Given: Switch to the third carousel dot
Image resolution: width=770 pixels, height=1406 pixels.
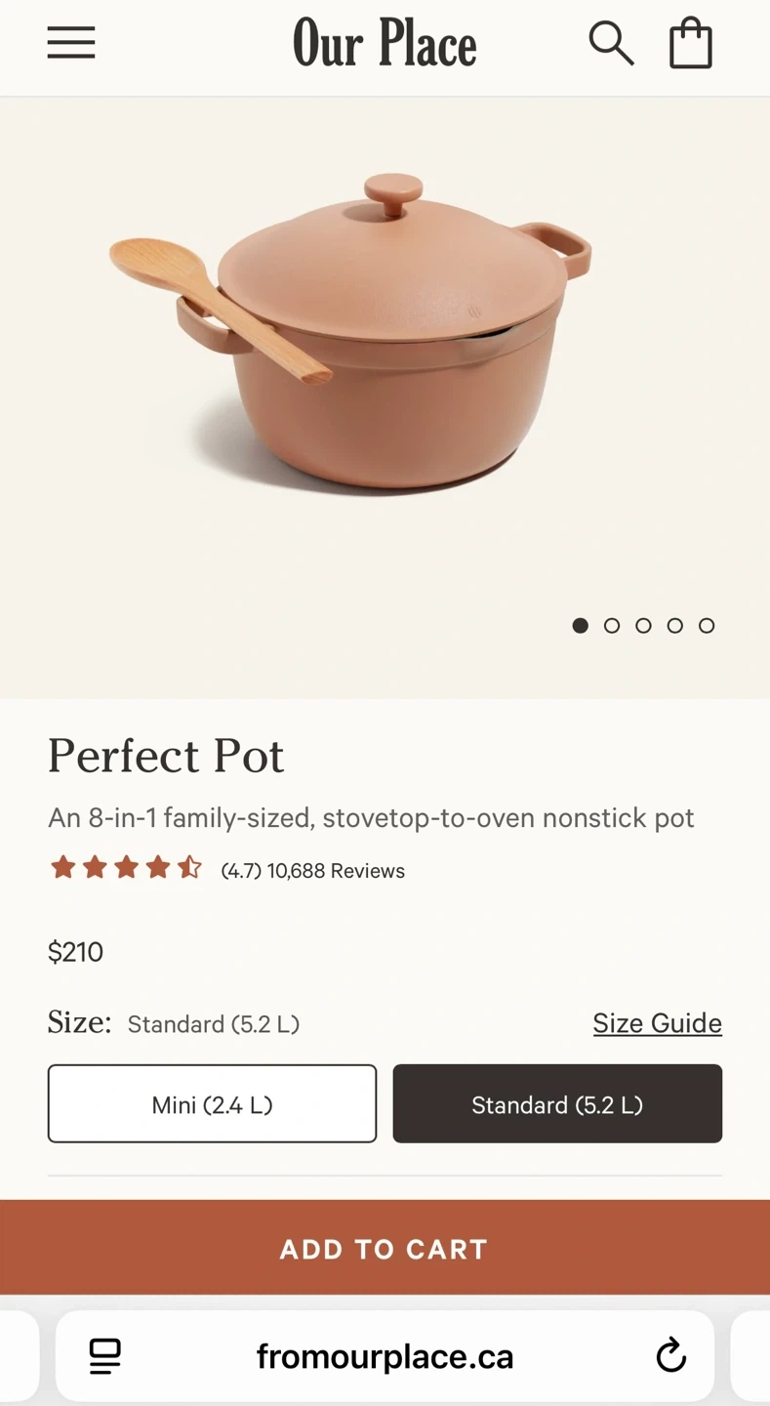Looking at the screenshot, I should coord(643,626).
